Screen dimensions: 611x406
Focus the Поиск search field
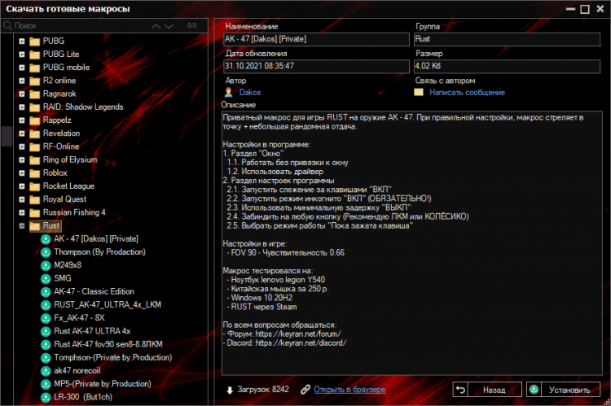pyautogui.click(x=81, y=26)
